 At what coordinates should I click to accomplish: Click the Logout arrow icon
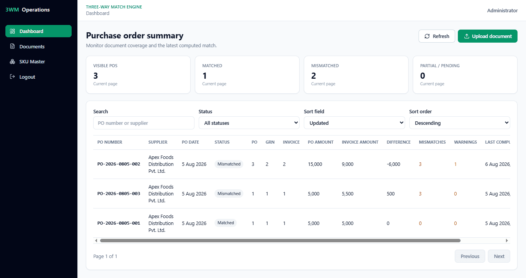click(x=12, y=77)
